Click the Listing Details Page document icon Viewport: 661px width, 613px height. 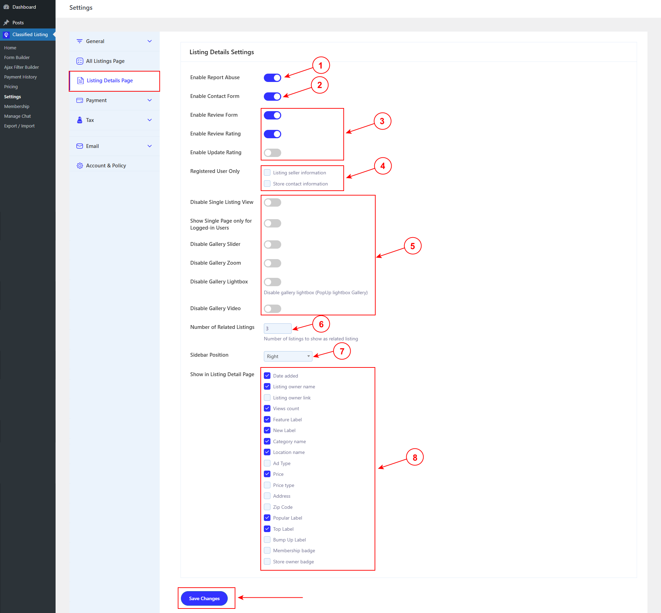[x=80, y=81]
